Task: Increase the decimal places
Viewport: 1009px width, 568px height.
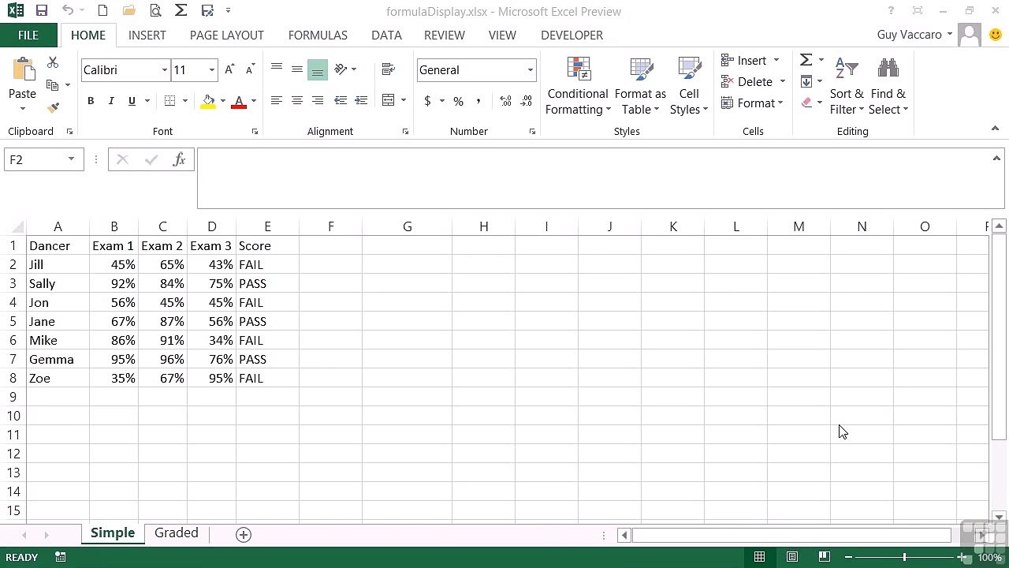Action: click(505, 101)
